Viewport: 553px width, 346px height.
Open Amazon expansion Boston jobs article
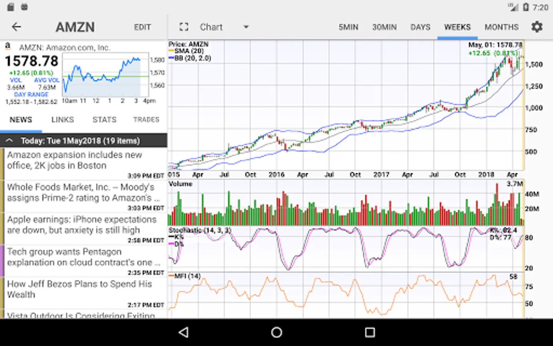coord(84,164)
